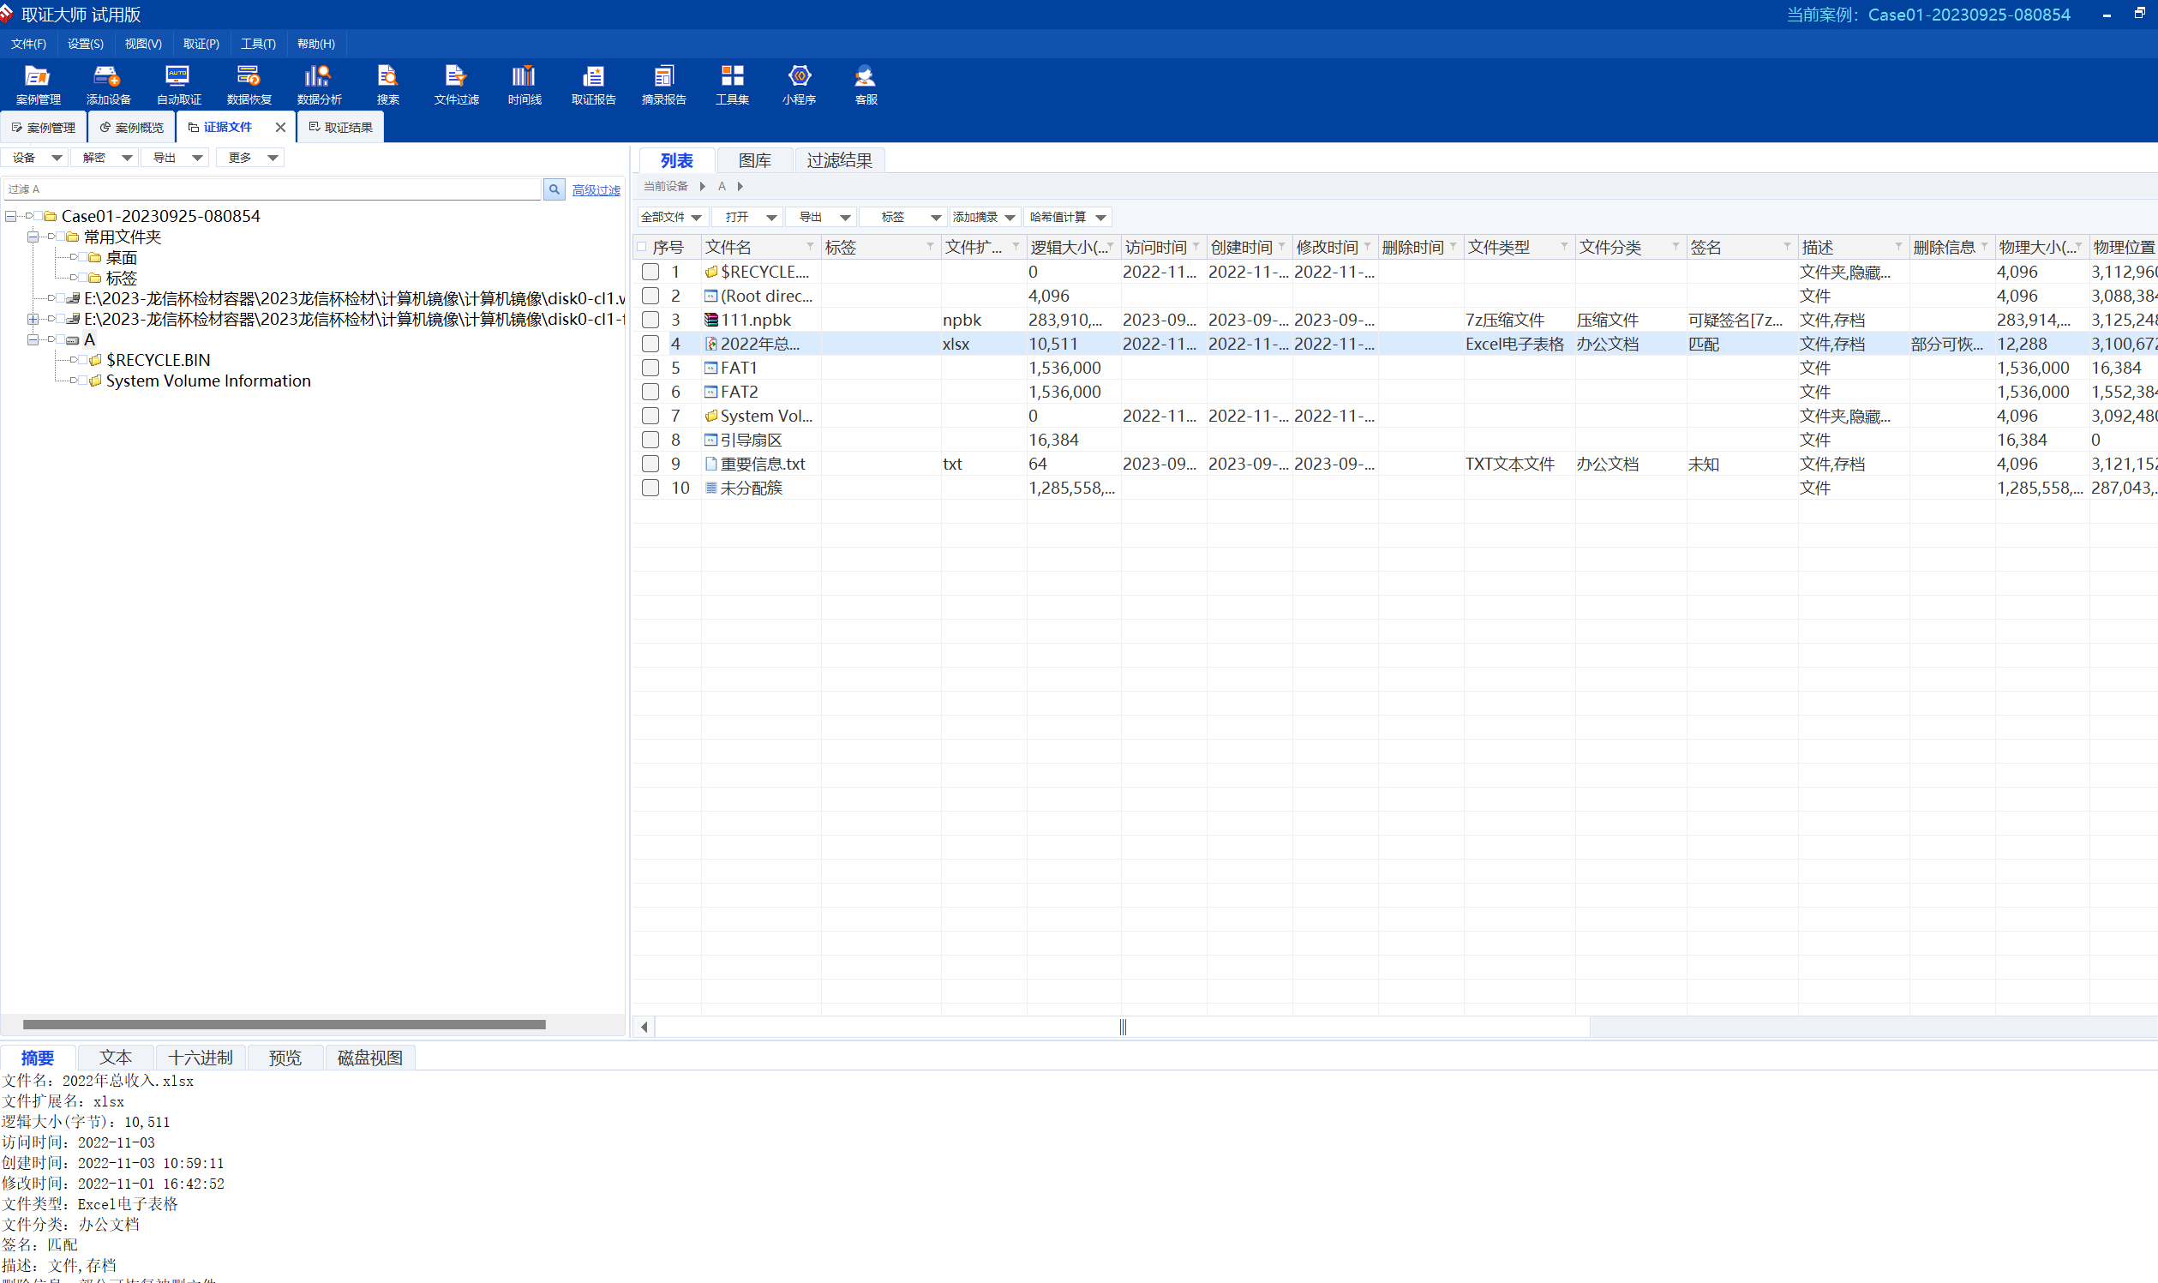
Task: Click the 添加设备 toolbar icon
Action: [x=108, y=85]
